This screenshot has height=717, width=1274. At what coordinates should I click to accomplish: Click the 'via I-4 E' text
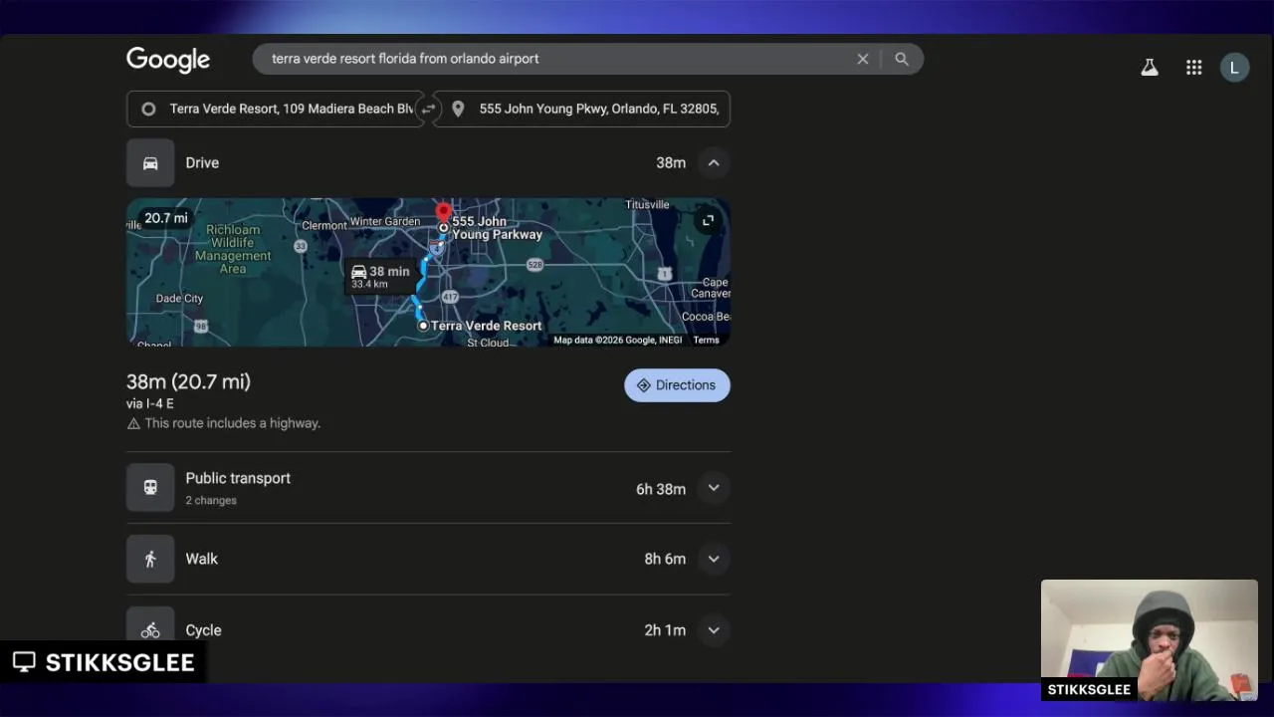tap(150, 403)
